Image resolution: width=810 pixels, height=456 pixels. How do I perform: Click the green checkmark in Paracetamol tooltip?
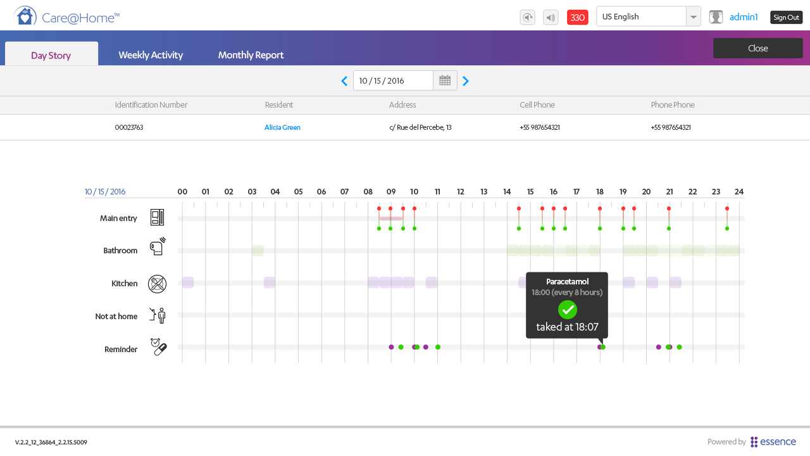click(568, 310)
